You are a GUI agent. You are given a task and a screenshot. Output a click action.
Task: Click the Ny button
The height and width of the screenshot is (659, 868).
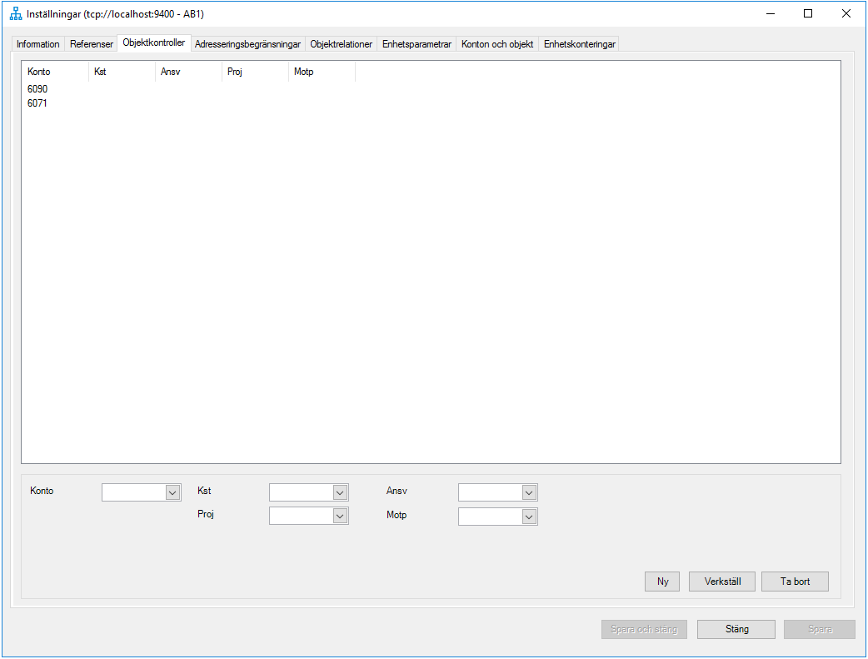(x=661, y=581)
